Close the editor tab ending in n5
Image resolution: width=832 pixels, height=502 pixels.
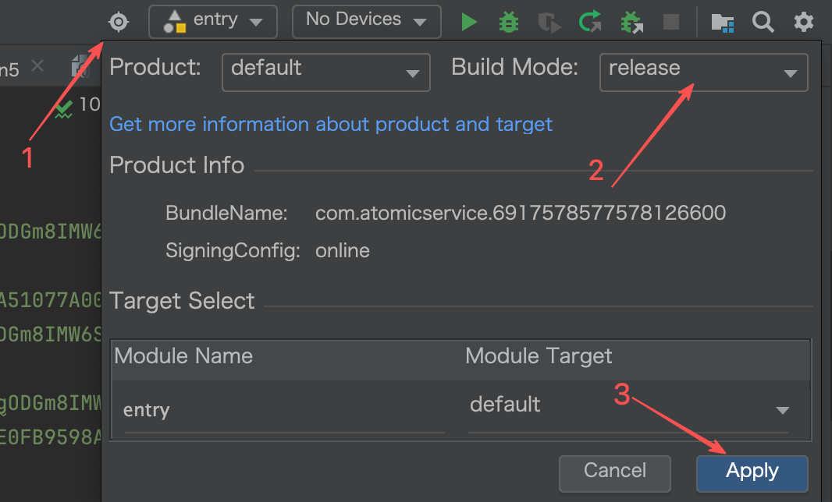[37, 67]
